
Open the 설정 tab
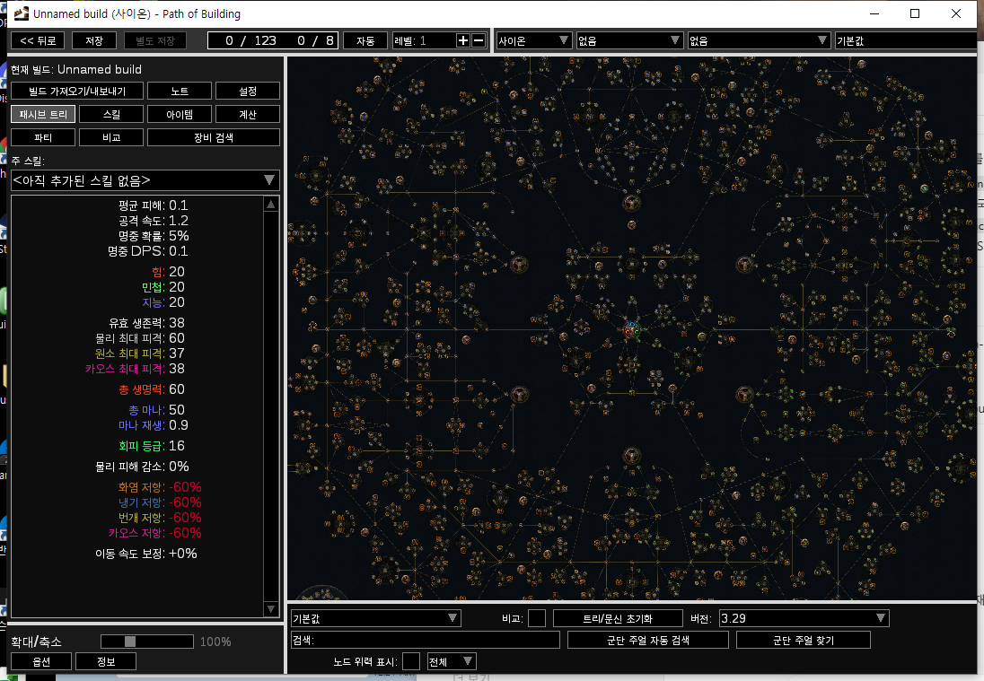(248, 91)
